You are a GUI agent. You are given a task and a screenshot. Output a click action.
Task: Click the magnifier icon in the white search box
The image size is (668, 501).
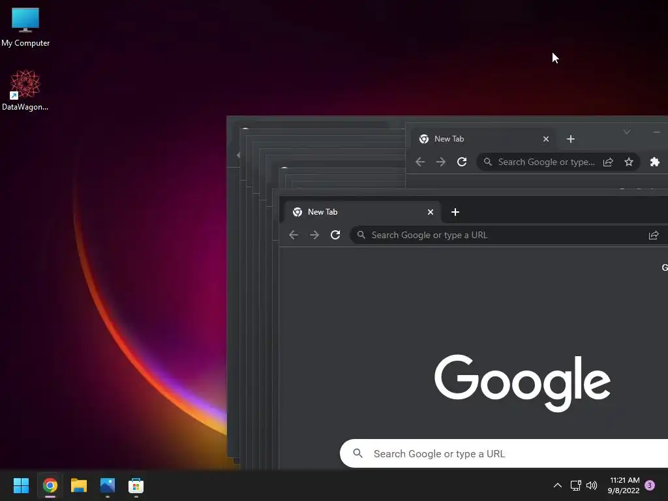pos(358,454)
